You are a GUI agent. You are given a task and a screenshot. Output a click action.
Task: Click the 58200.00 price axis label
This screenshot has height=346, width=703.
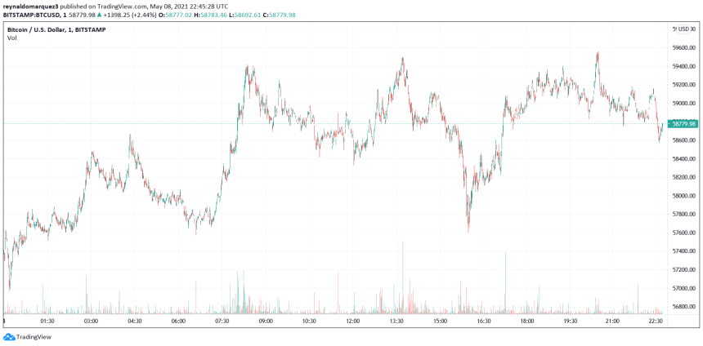pyautogui.click(x=683, y=177)
